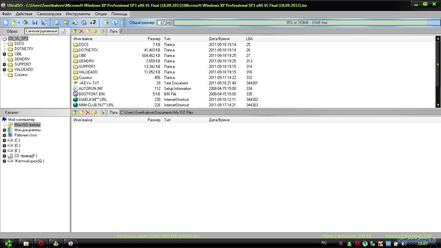Open the Действия menu
Image resolution: width=441 pixels, height=248 pixels.
pyautogui.click(x=24, y=14)
